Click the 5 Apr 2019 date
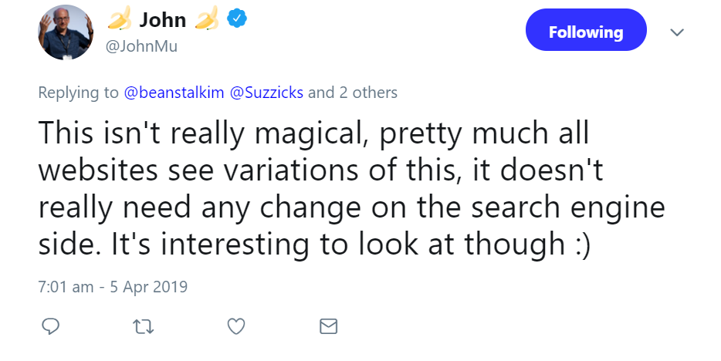721x361 pixels. [151, 287]
